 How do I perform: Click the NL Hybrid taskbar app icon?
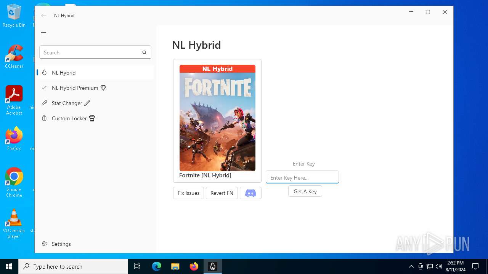(x=213, y=266)
